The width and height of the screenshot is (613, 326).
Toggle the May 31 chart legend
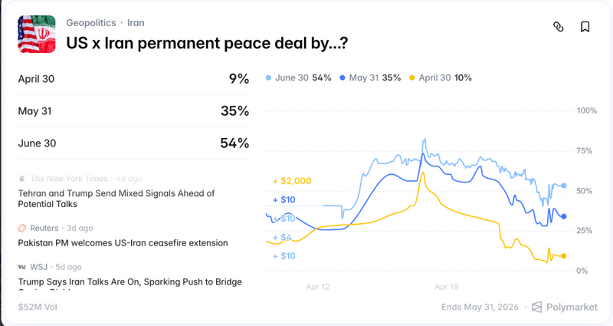click(x=374, y=77)
